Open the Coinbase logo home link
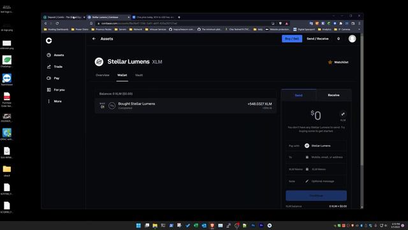Image resolution: width=408 pixels, height=230 pixels. [48, 40]
